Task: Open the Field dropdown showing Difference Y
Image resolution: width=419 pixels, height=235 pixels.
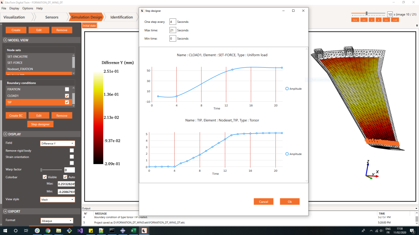Action: coord(57,143)
